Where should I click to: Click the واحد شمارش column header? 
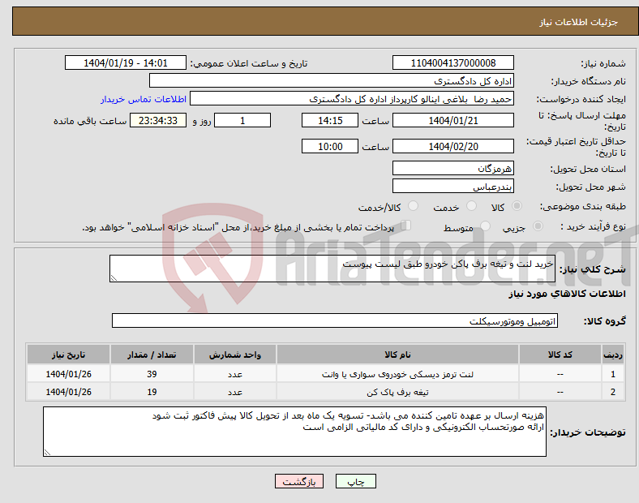click(x=235, y=355)
